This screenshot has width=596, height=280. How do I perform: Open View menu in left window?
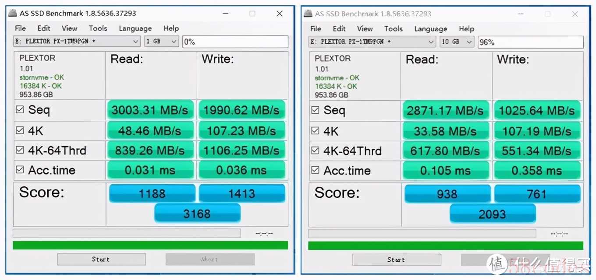click(x=69, y=28)
